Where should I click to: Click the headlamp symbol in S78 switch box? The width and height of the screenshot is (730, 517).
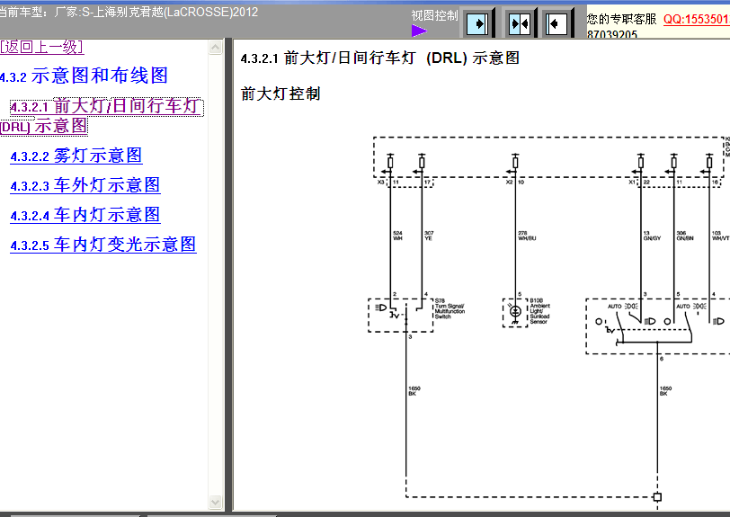pos(381,308)
